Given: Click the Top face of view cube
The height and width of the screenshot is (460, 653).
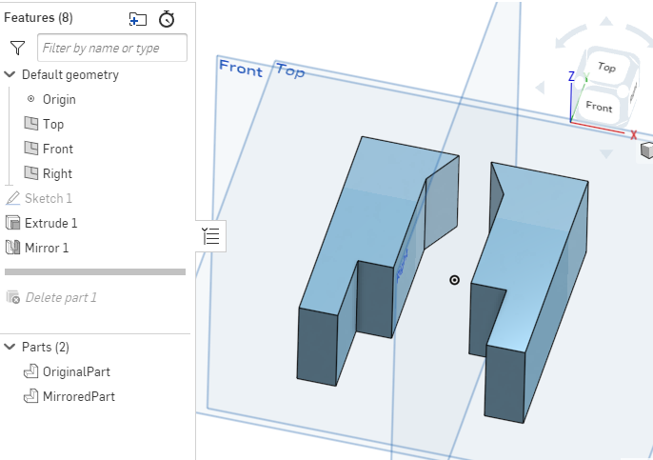Looking at the screenshot, I should (605, 68).
